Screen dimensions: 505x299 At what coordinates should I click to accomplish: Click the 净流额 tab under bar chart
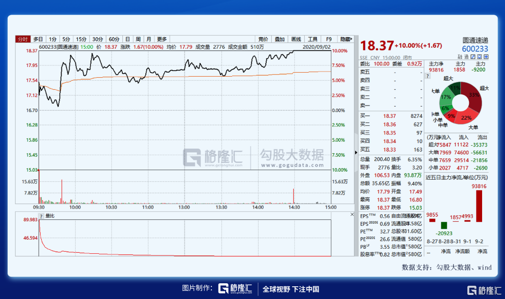pos(462,251)
